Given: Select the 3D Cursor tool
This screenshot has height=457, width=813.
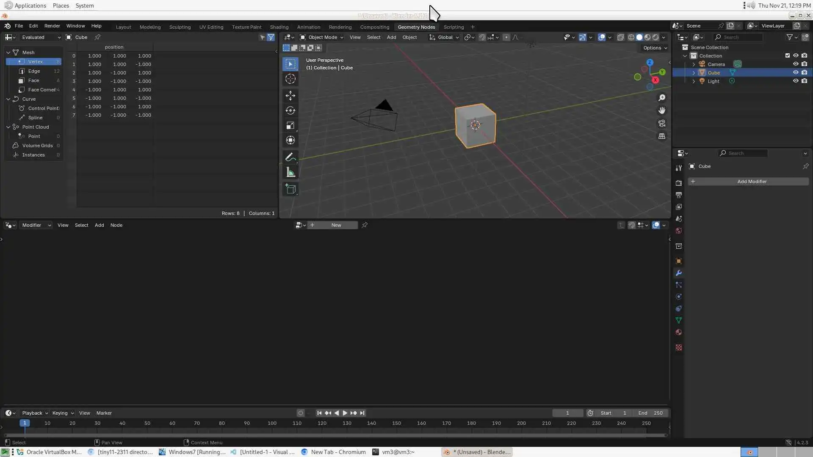Looking at the screenshot, I should [x=290, y=79].
